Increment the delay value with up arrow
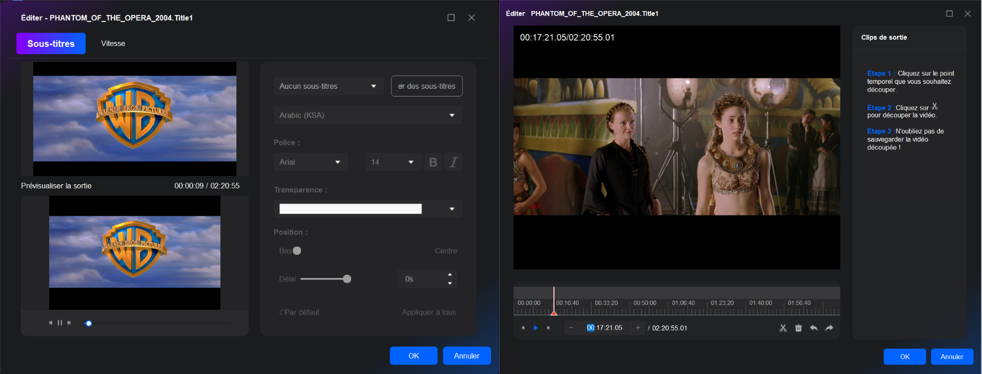Screen dimensions: 982x374 [x=450, y=275]
